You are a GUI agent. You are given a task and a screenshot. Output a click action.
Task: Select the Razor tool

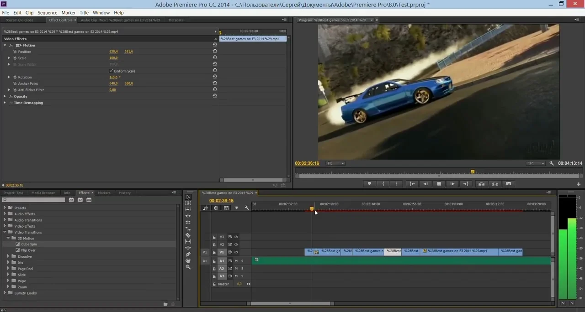(x=188, y=235)
